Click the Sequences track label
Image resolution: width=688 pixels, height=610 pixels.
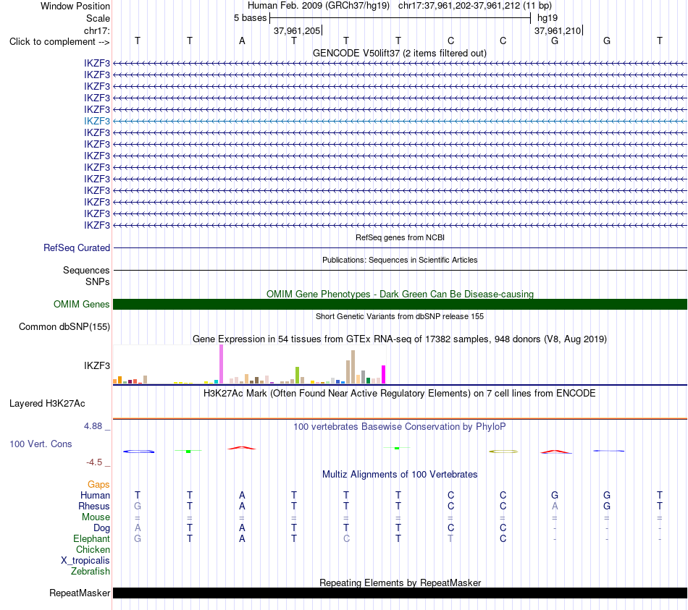pyautogui.click(x=86, y=270)
